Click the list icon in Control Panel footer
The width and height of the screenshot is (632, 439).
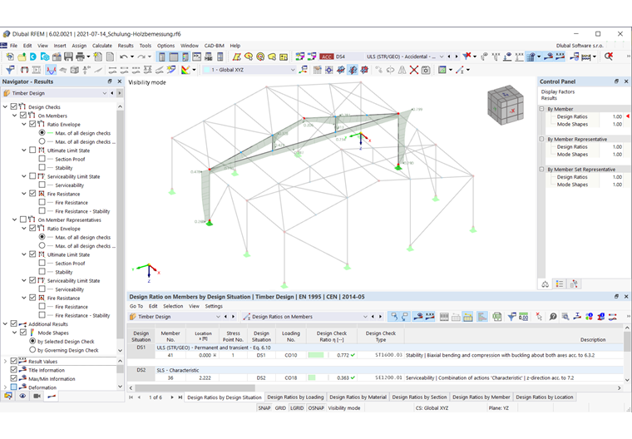(560, 284)
